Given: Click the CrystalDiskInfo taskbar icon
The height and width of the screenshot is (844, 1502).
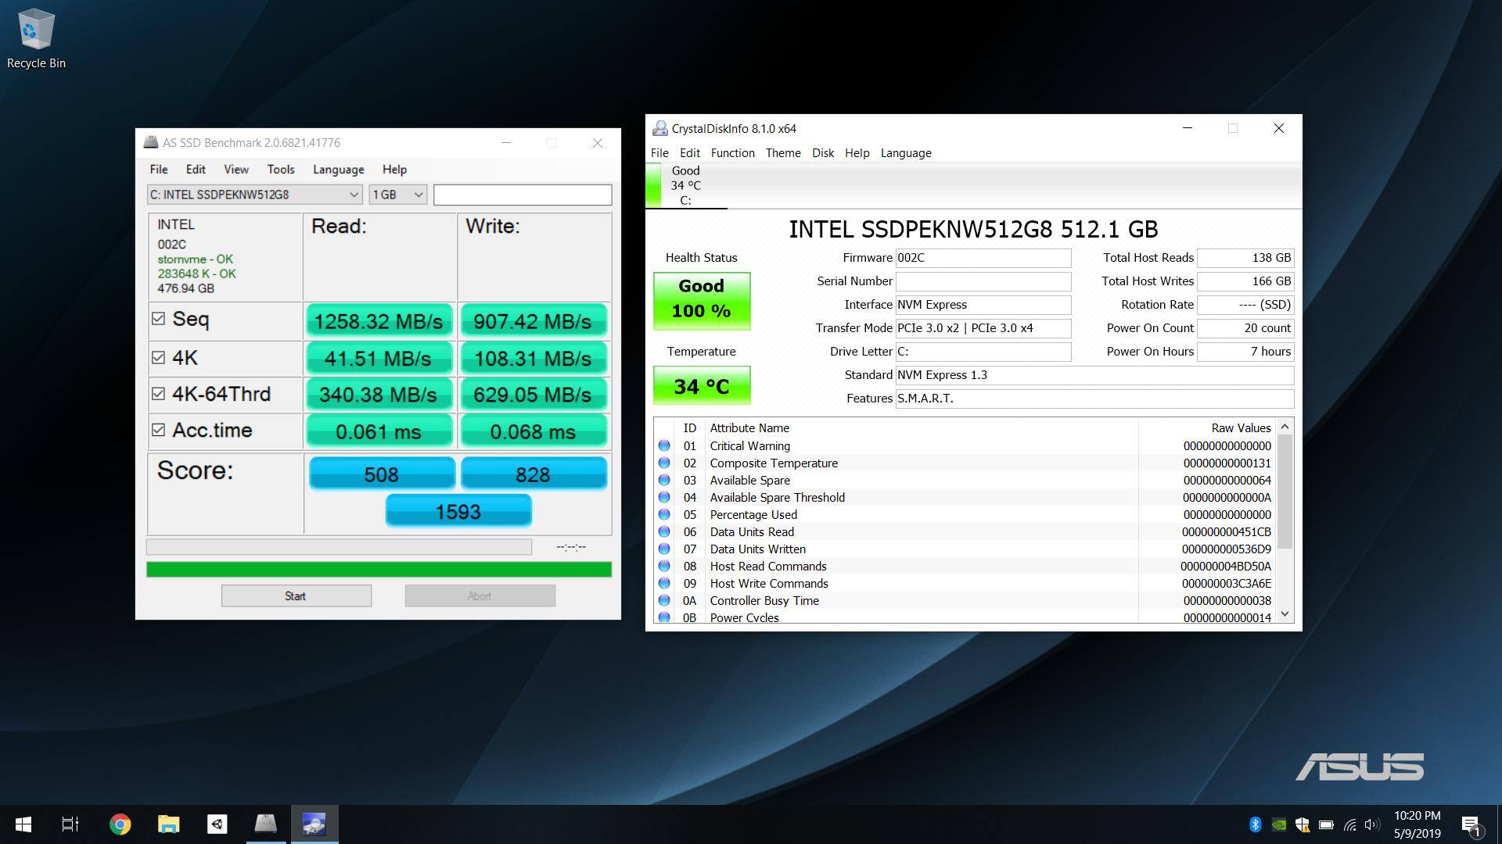Looking at the screenshot, I should 314,824.
